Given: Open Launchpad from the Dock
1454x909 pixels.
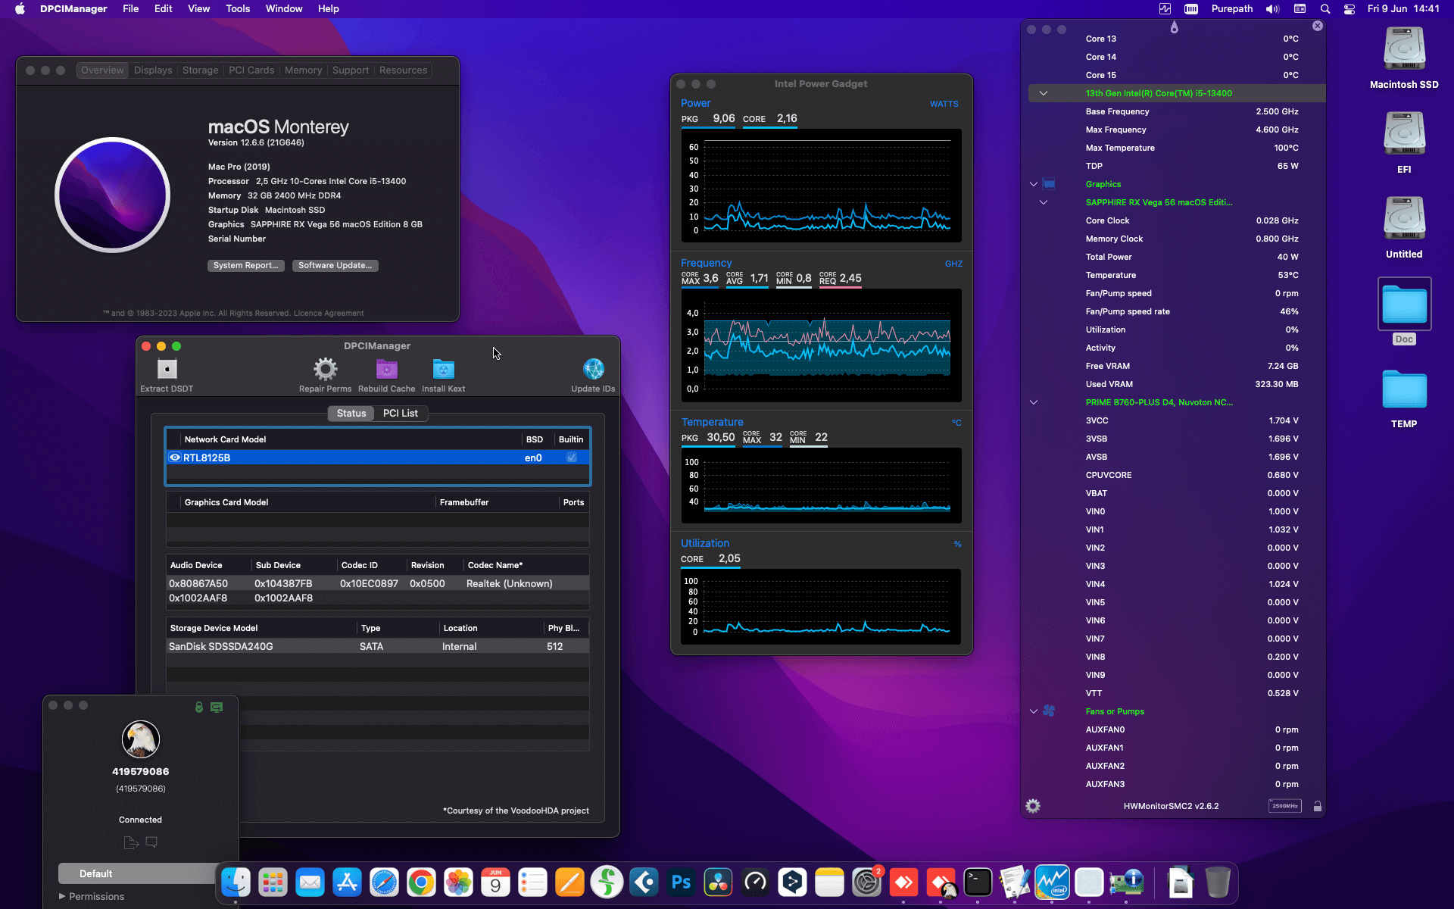Looking at the screenshot, I should point(273,882).
